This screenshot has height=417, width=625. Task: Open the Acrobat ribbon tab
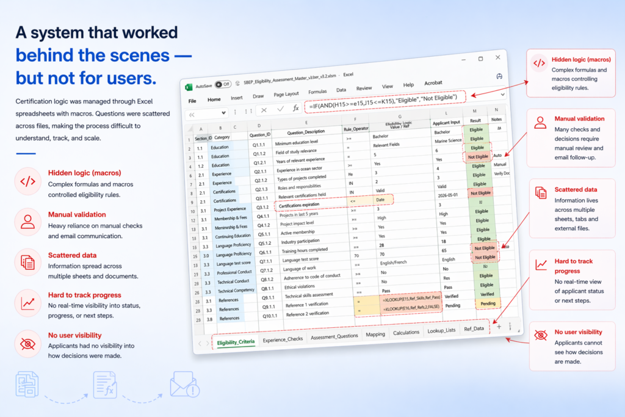point(433,82)
